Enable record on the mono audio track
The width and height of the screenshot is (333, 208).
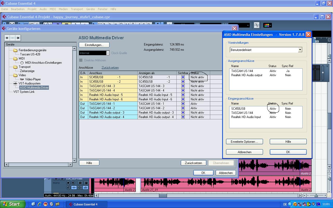coord(68,183)
